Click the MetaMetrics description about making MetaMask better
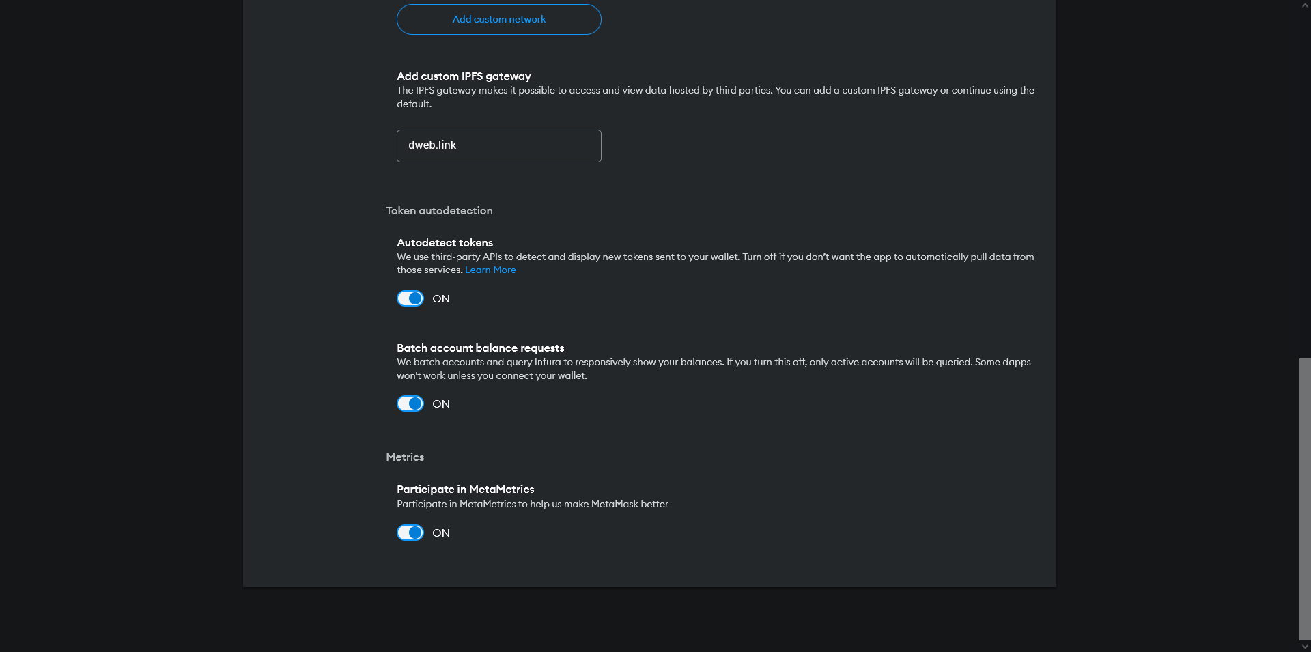Screen dimensions: 1311x652 click(x=532, y=505)
